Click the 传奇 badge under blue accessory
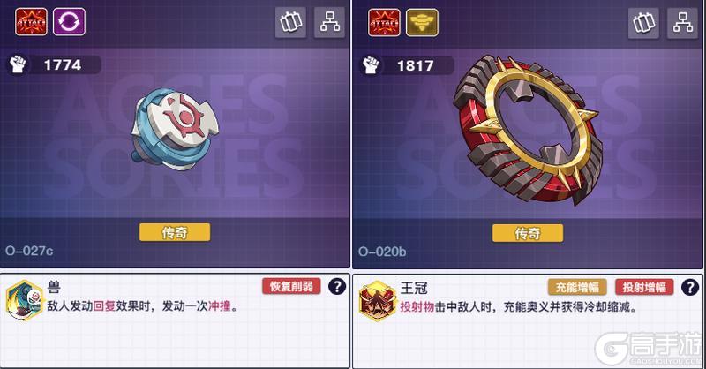Image resolution: width=706 pixels, height=369 pixels. pos(175,232)
